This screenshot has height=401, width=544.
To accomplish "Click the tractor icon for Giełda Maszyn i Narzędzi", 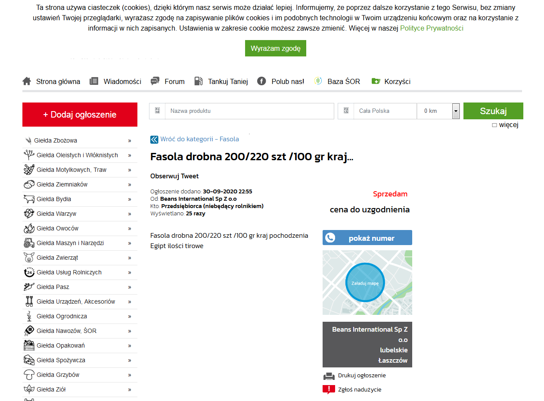I will click(29, 243).
